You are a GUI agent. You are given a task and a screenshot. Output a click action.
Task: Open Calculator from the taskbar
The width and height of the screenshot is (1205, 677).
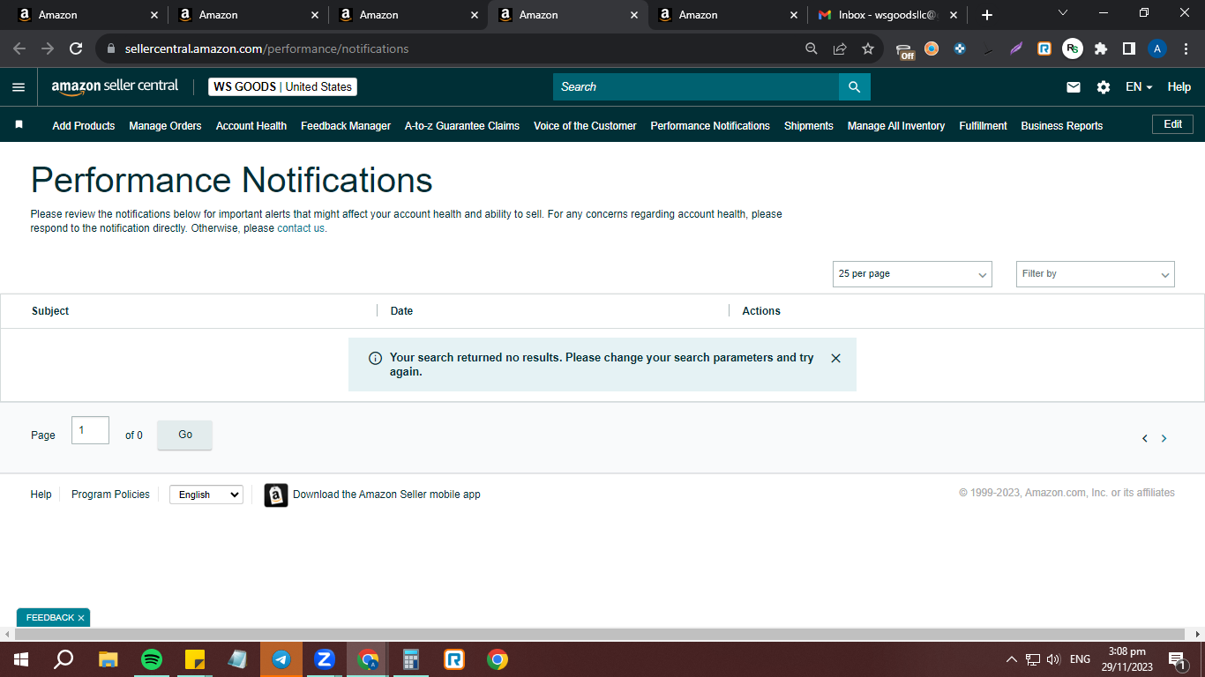pos(411,659)
